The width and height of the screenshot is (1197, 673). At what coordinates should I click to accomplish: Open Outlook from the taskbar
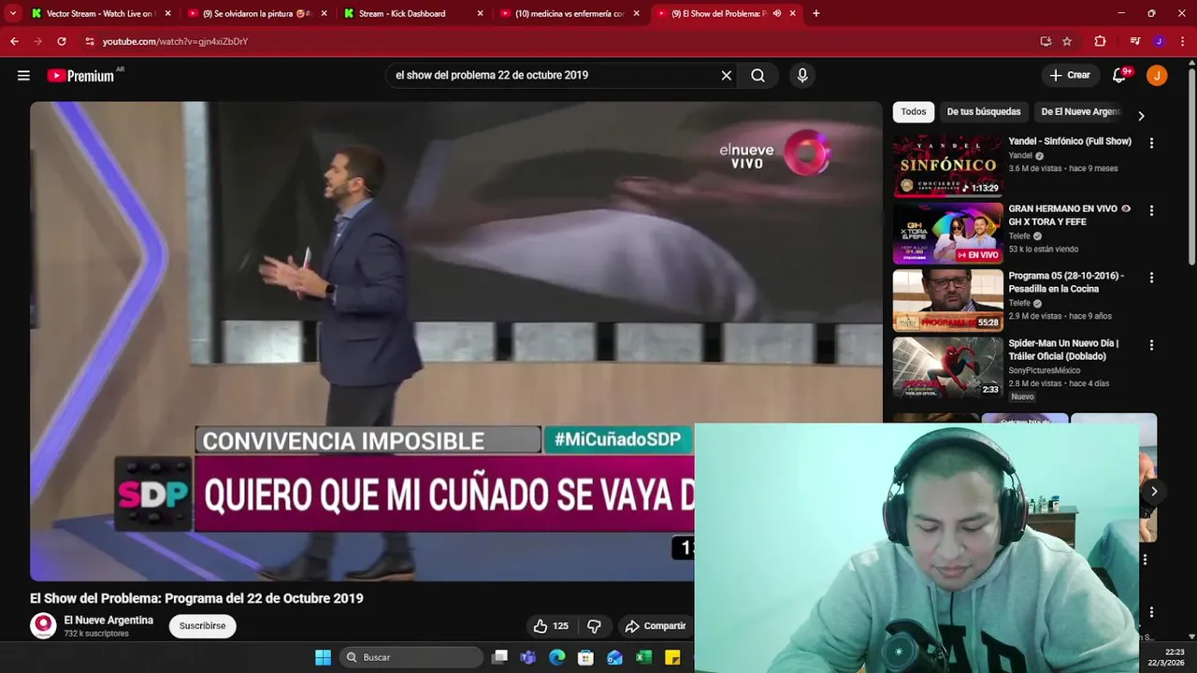[614, 657]
